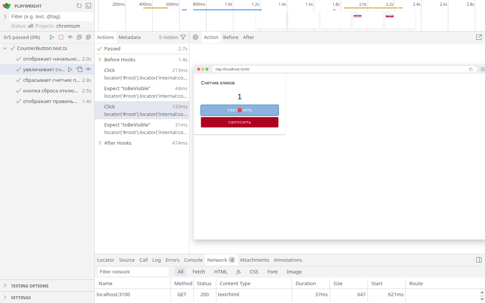Open the Metadata tab
This screenshot has height=303, width=485.
(129, 37)
